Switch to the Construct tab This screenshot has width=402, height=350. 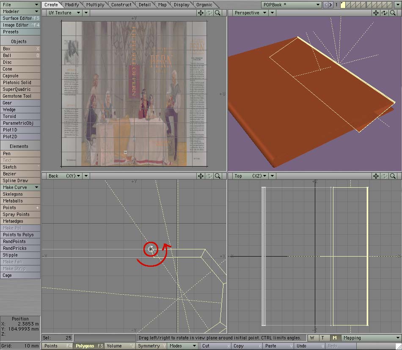[121, 5]
